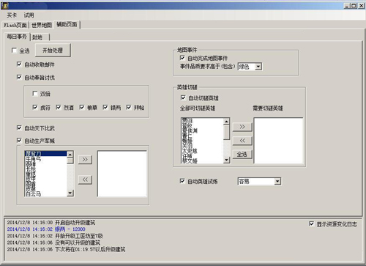Screen dimensions: 366x266
Task: Click down arrow of weapons list scrollbar
Action: point(70,193)
